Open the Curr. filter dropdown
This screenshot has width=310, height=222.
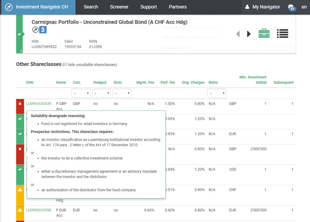tap(81, 93)
